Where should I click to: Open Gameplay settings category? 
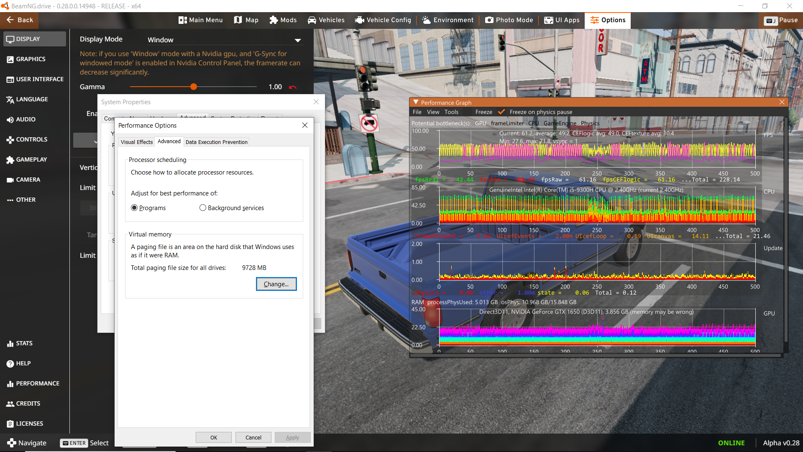click(x=34, y=159)
